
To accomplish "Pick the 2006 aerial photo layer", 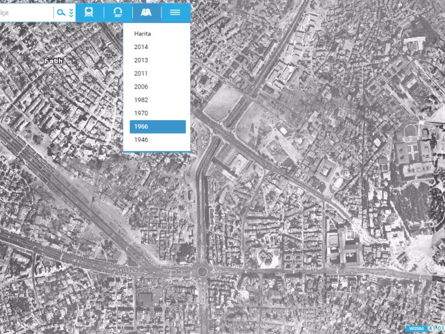I will (141, 87).
